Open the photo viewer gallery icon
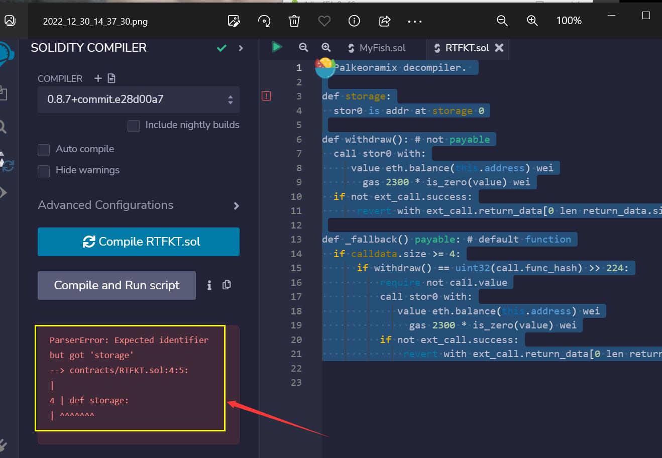 tap(10, 21)
